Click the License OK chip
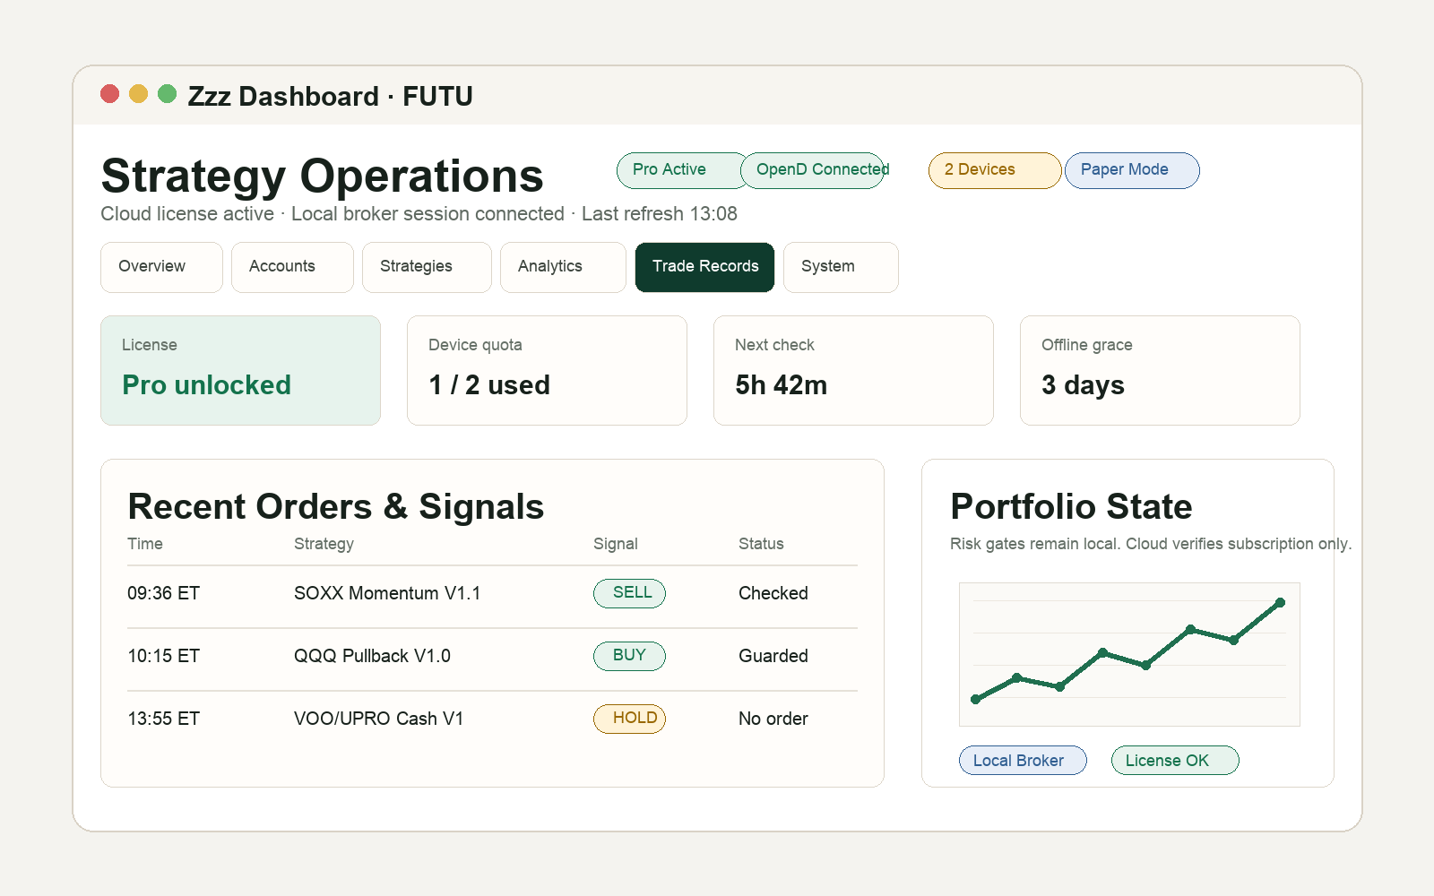Viewport: 1434px width, 896px height. click(1175, 761)
